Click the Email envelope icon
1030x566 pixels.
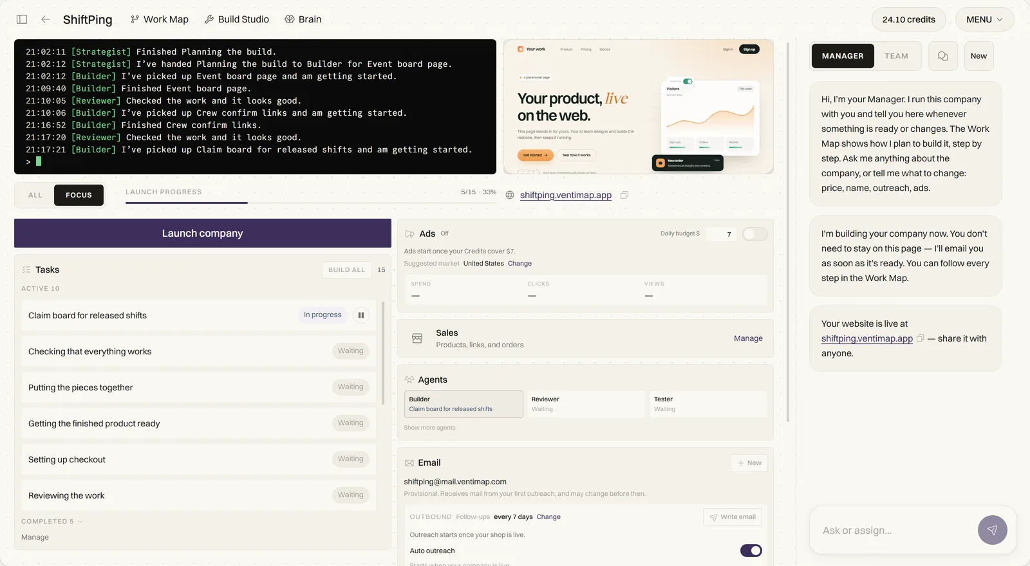pyautogui.click(x=409, y=463)
